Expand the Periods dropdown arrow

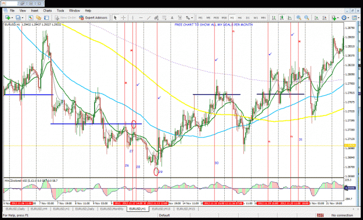point(348,17)
